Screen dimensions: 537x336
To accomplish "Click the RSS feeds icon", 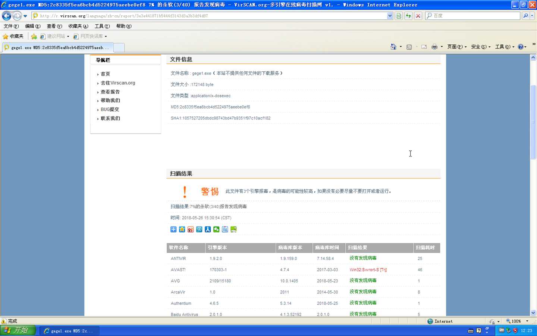I will (409, 47).
